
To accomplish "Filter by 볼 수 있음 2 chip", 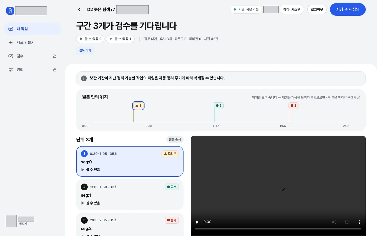I will [x=90, y=39].
